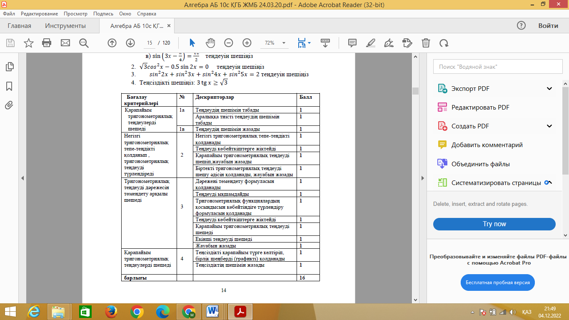This screenshot has height=320, width=569.
Task: Expand the Создать PDF section
Action: coord(549,126)
